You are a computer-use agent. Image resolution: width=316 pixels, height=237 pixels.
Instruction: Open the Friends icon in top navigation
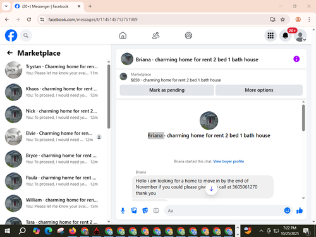(155, 35)
